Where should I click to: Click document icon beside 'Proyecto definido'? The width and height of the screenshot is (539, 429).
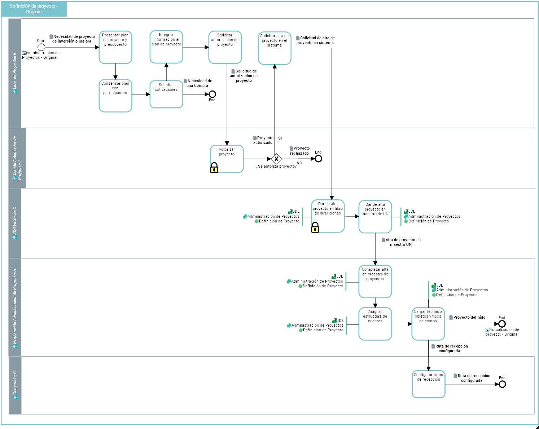(x=451, y=317)
